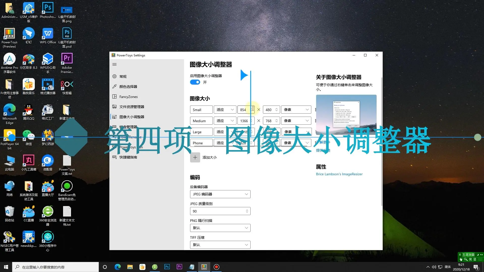Viewport: 484px width, 272px height.
Task: Open 微信 desktop icon
Action: [29, 138]
